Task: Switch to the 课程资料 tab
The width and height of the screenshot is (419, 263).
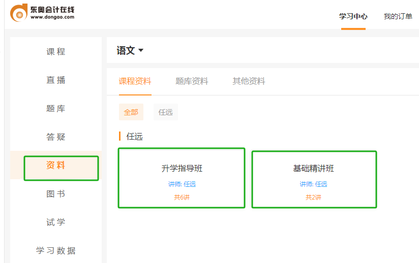Action: (x=135, y=81)
